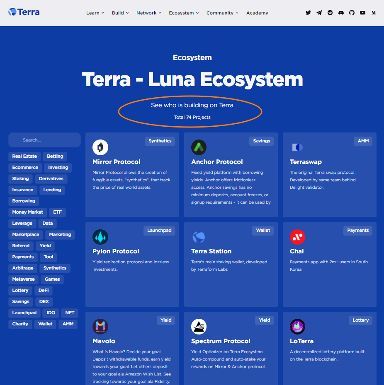
Task: Click the Terraswap logo icon
Action: pos(297,147)
